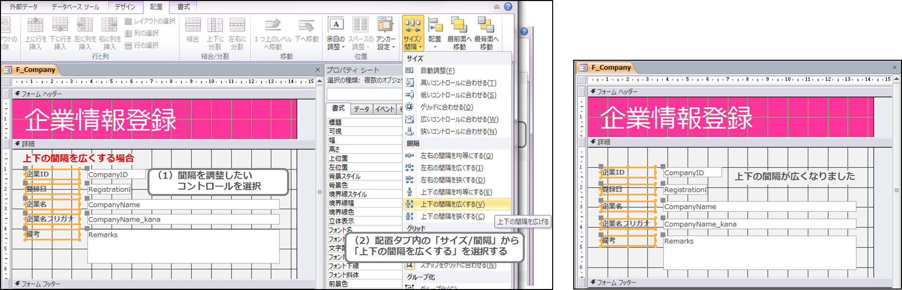Open the アンカー設定 dropdown
This screenshot has width=902, height=290.
pyautogui.click(x=386, y=33)
